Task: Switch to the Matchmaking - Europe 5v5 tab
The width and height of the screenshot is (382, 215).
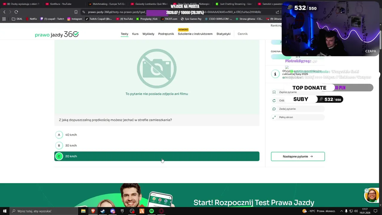Action: point(107,4)
